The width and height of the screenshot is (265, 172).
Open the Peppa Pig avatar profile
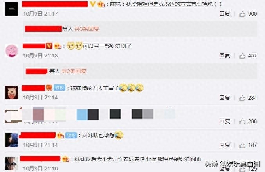[12, 51]
